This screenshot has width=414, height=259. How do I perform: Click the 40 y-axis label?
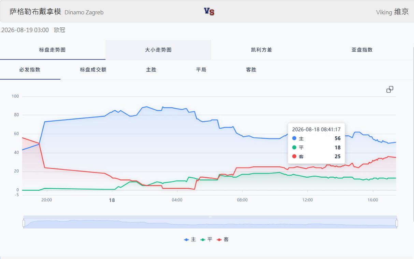click(x=16, y=152)
